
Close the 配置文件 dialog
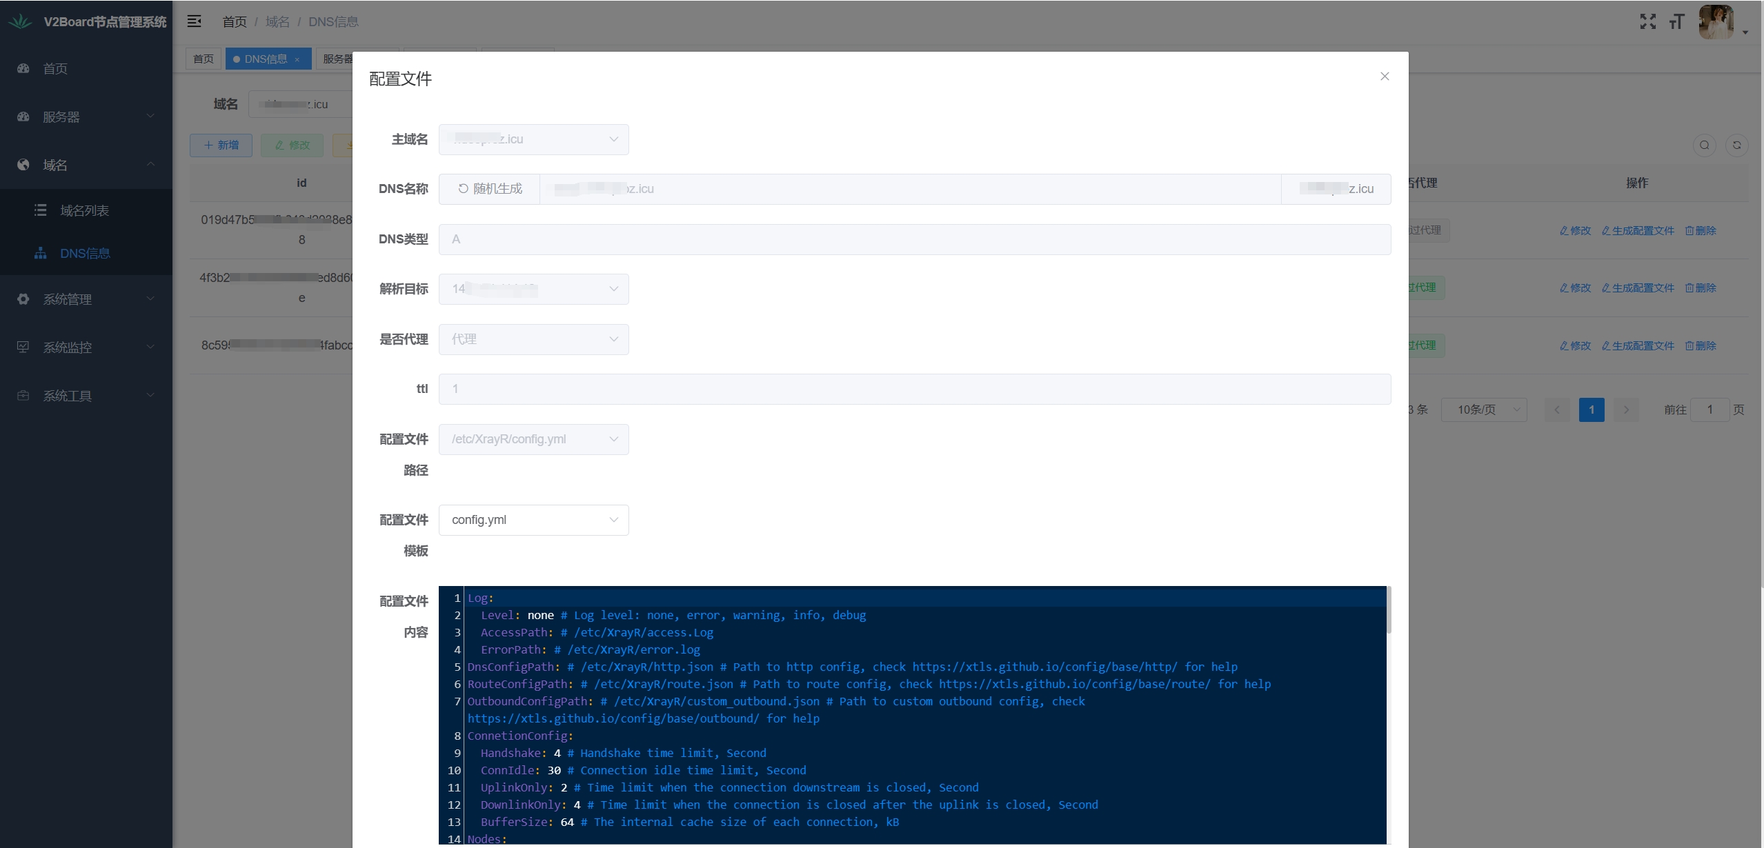(x=1384, y=77)
